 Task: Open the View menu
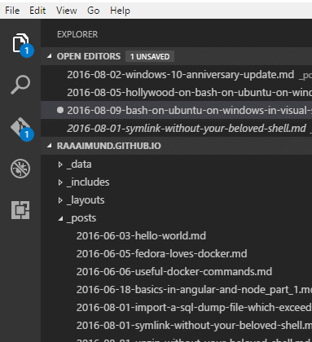[67, 11]
